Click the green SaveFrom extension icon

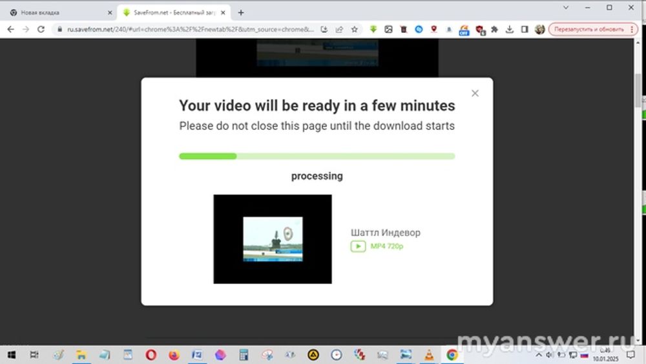(x=373, y=29)
